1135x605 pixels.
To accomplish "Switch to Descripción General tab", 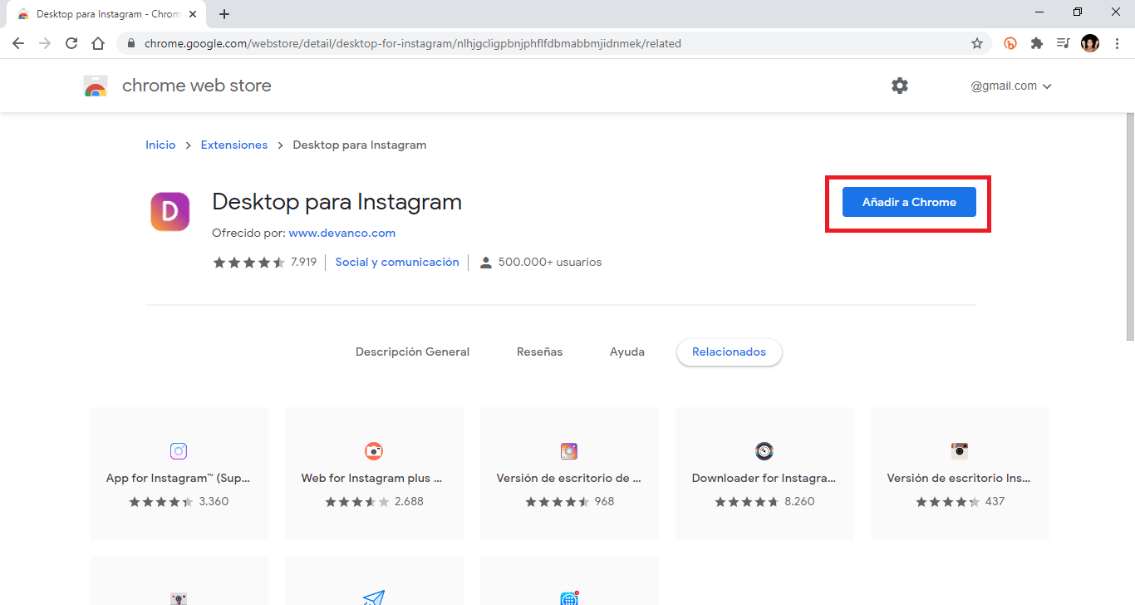I will point(412,352).
